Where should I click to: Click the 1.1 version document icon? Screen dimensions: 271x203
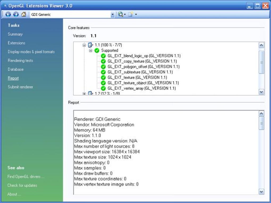point(90,45)
